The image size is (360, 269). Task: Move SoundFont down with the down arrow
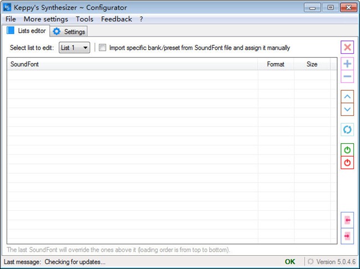click(347, 109)
